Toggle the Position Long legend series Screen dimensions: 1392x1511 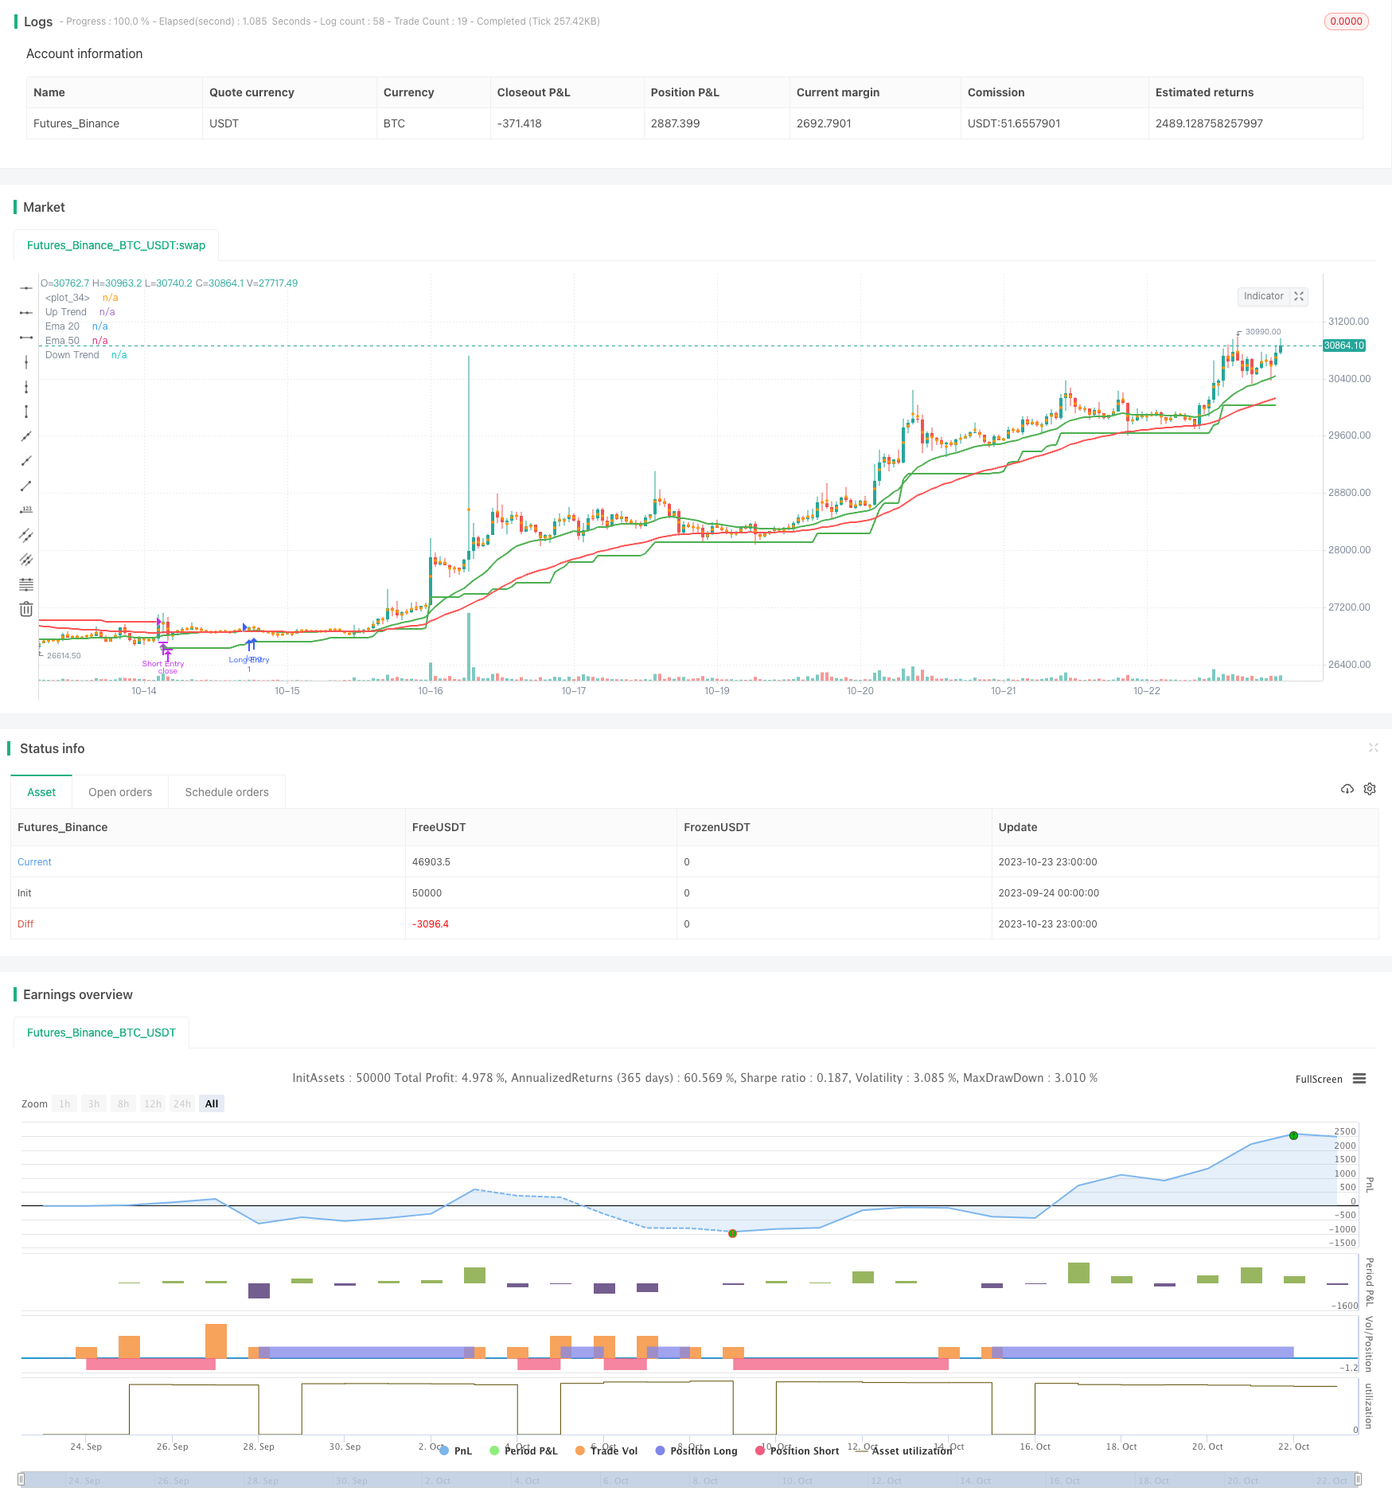point(696,1450)
